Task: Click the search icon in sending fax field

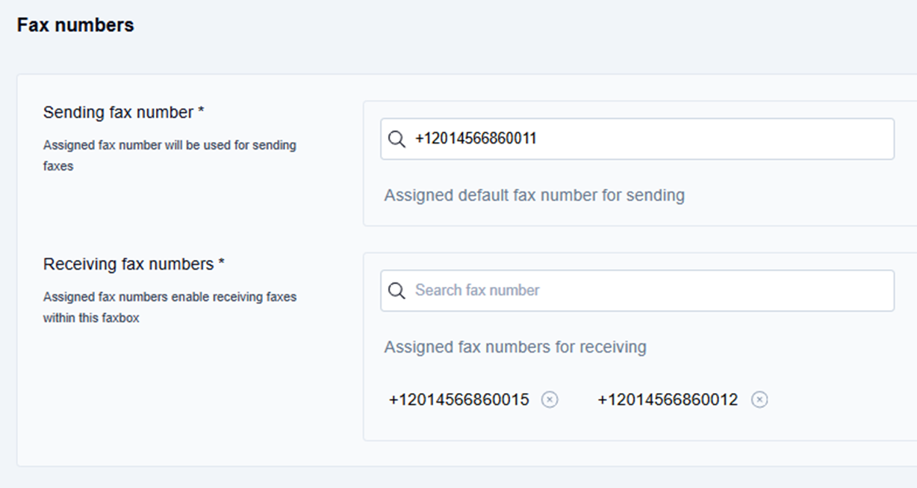Action: (x=397, y=139)
